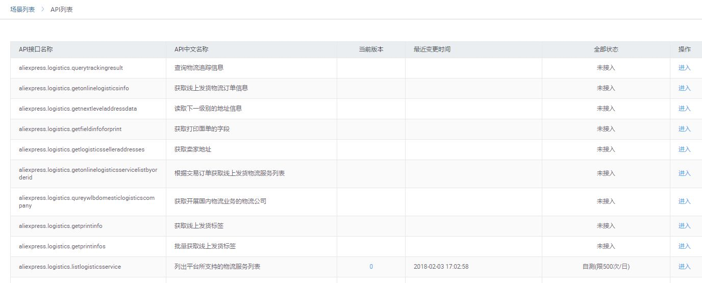
Task: Select aliexpress.logistics.getnextleveladdressdata API name
Action: pos(78,109)
